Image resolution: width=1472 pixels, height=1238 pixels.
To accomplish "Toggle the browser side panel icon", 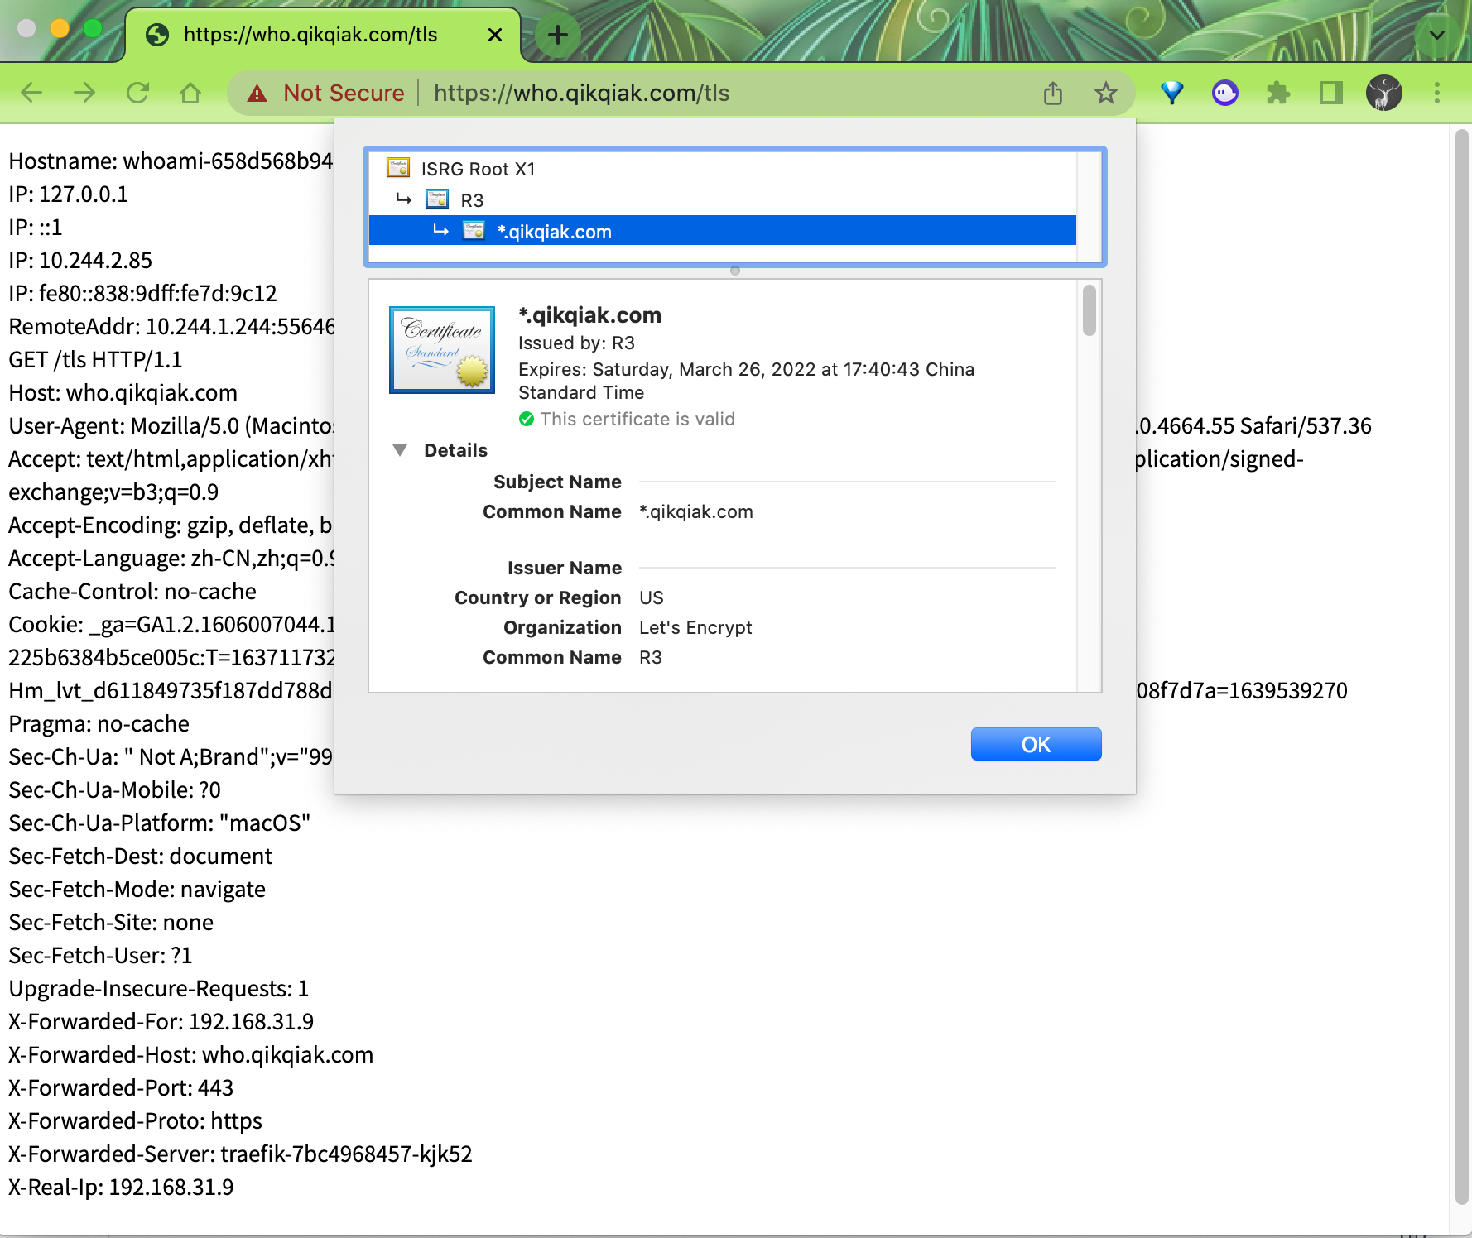I will coord(1331,93).
